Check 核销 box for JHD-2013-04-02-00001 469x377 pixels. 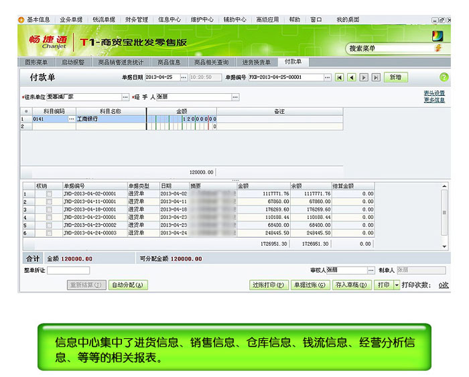coord(49,194)
